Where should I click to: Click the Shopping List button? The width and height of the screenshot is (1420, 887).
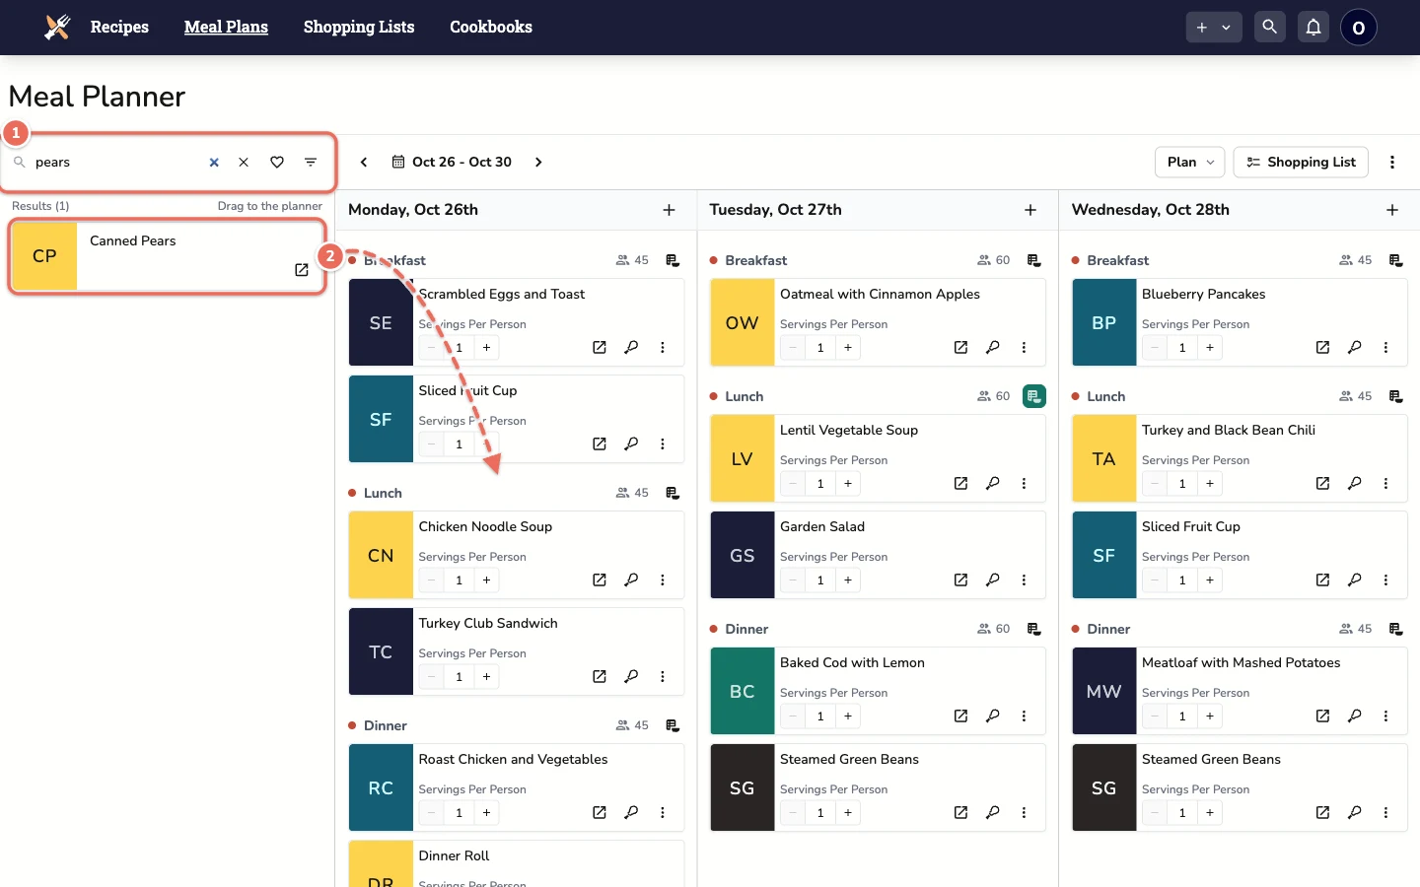[1301, 162]
